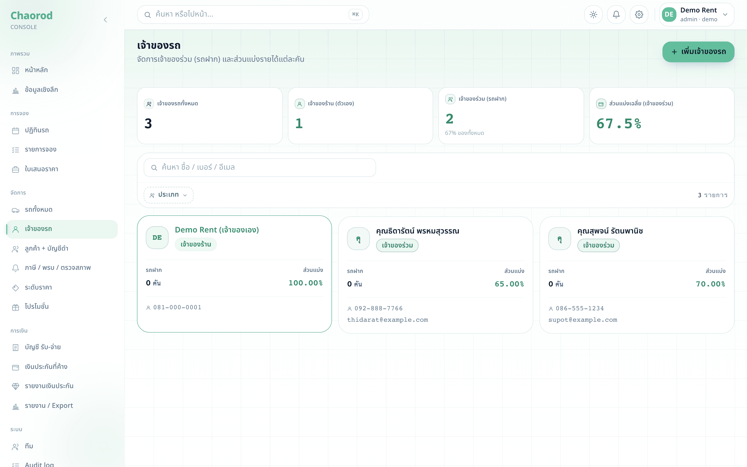Click the dashboard grid icon beside หน้าหลัก
Screen dimensions: 747x467
coord(16,70)
